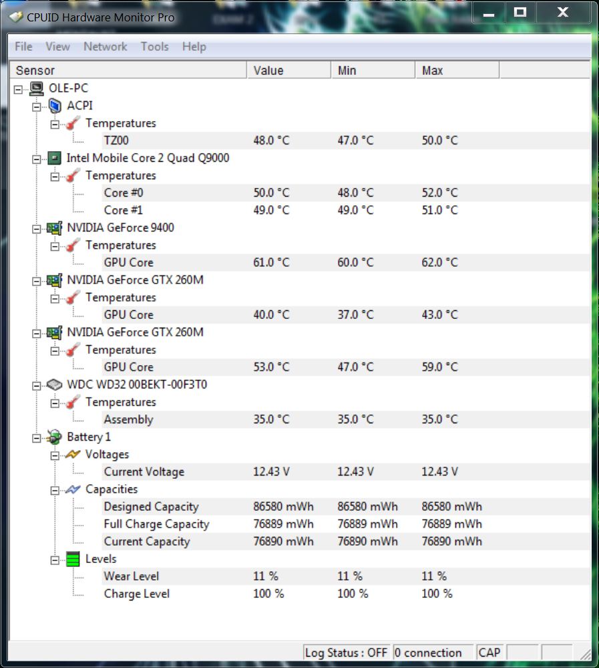Select GPU Core row showing 53.0 °C
The image size is (599, 668).
pos(345,367)
